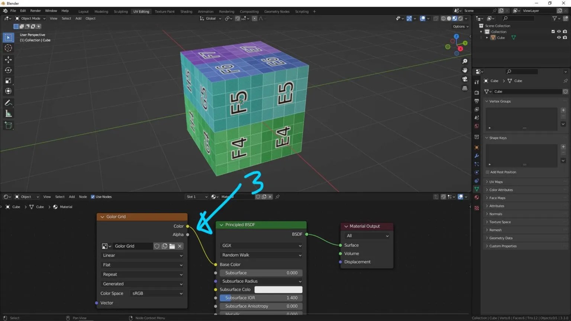The height and width of the screenshot is (321, 571).
Task: Hide the Cube in the outliner
Action: pos(559,37)
